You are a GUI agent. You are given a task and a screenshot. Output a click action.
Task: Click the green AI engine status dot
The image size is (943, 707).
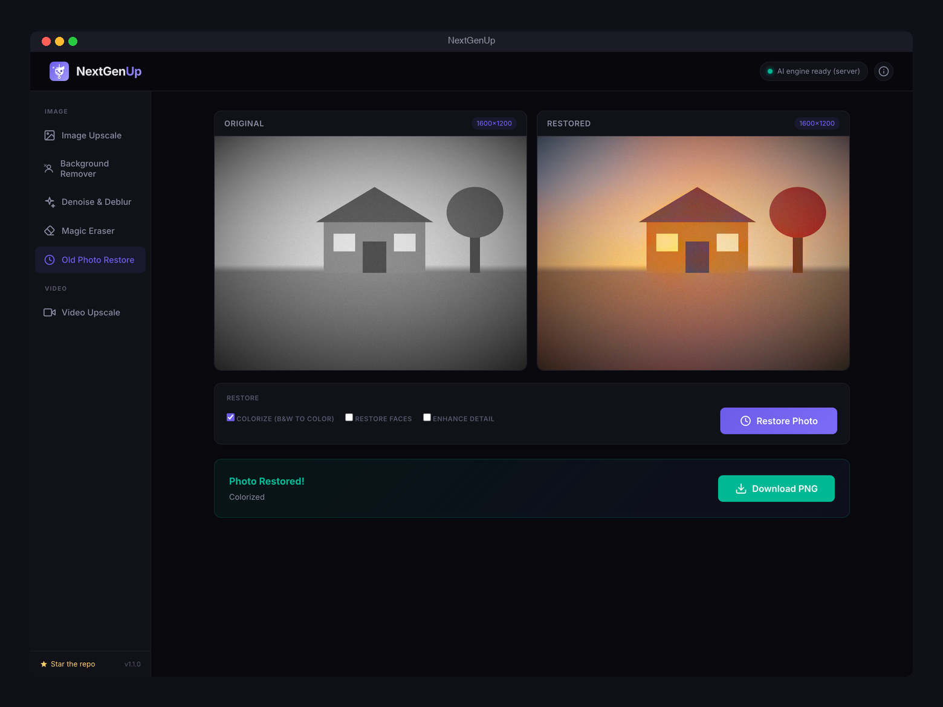click(x=770, y=71)
